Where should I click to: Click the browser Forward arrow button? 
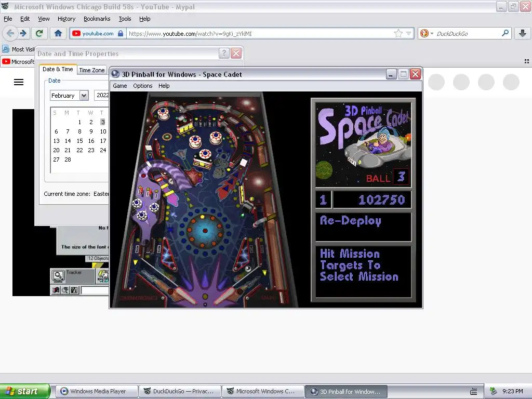click(23, 33)
